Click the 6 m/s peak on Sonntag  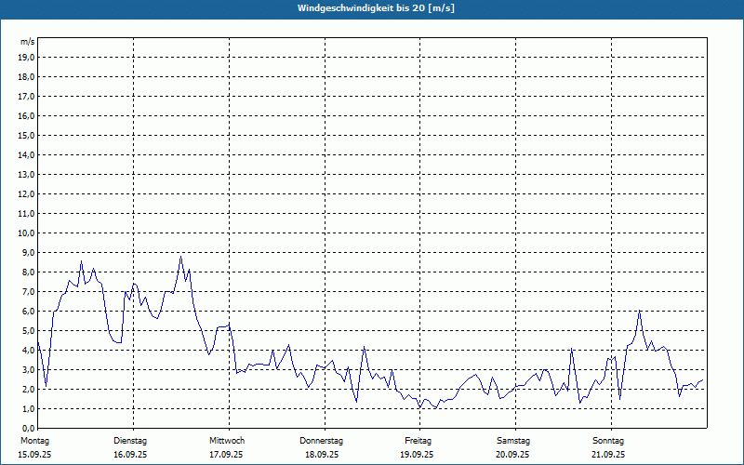click(x=639, y=312)
